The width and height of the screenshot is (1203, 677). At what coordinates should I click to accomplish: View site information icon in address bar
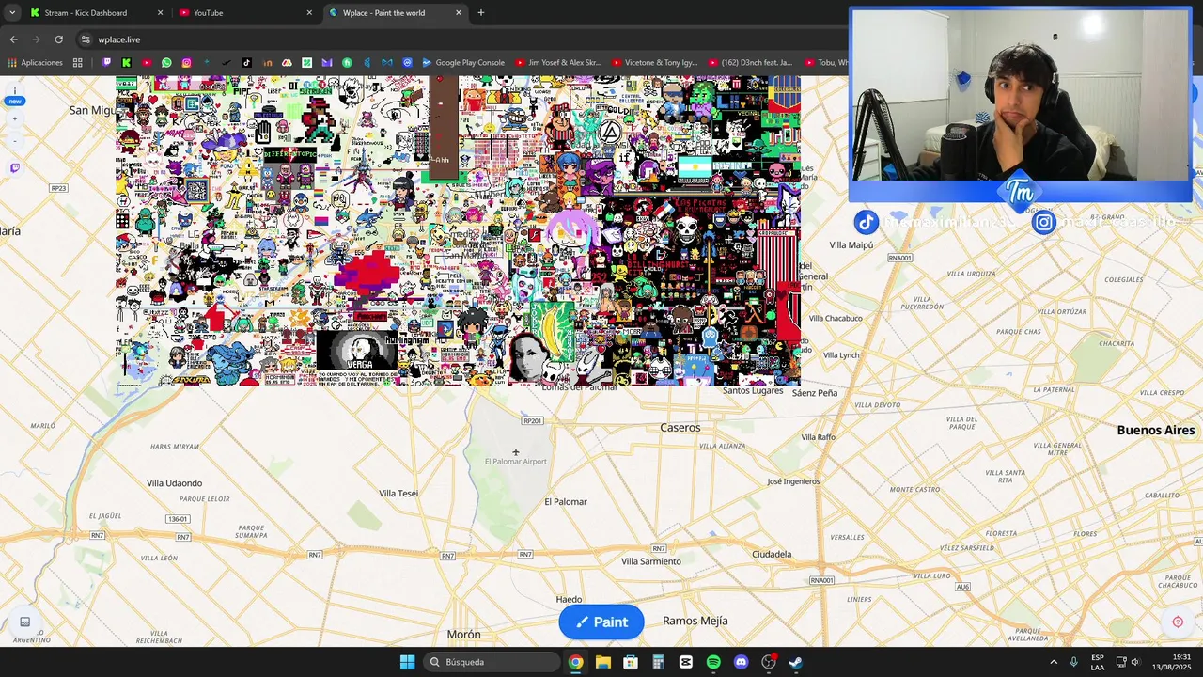(x=86, y=39)
